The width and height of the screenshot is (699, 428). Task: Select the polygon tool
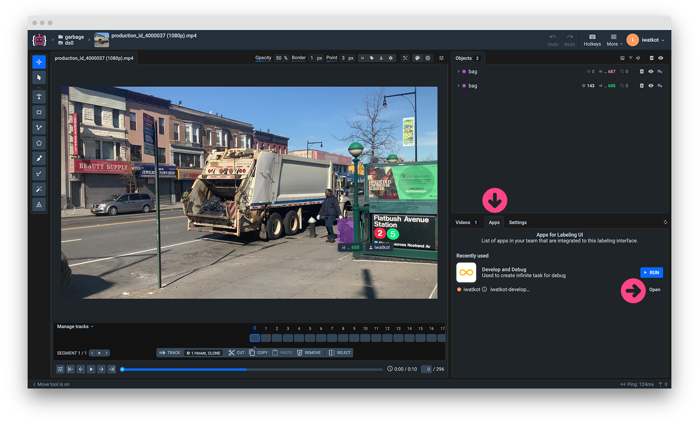39,143
